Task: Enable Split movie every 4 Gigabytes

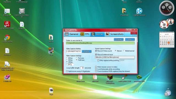Action: 67,71
